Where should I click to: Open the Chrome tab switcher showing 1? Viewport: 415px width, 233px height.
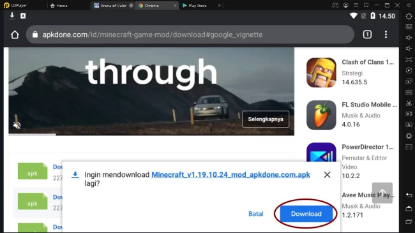point(367,34)
